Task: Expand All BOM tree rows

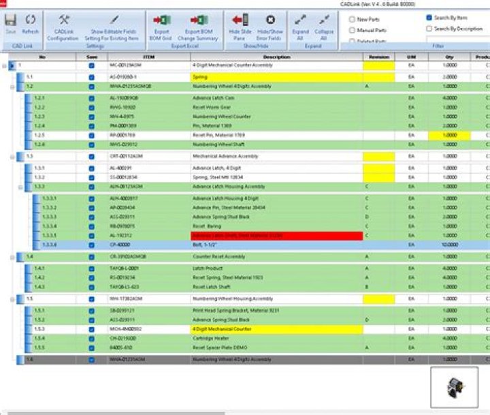Action: (x=300, y=27)
